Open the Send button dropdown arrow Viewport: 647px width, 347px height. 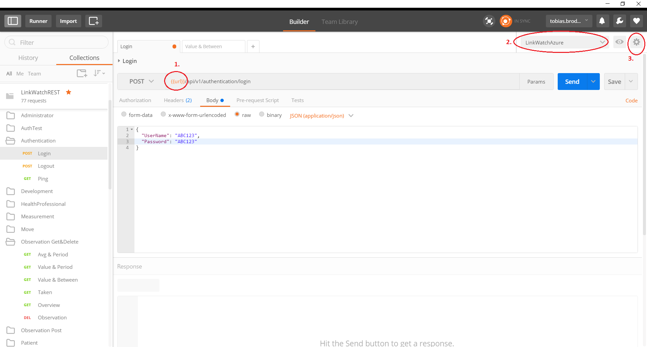(x=593, y=82)
